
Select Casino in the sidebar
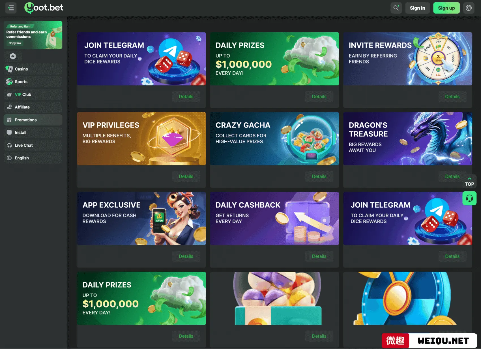(33, 69)
